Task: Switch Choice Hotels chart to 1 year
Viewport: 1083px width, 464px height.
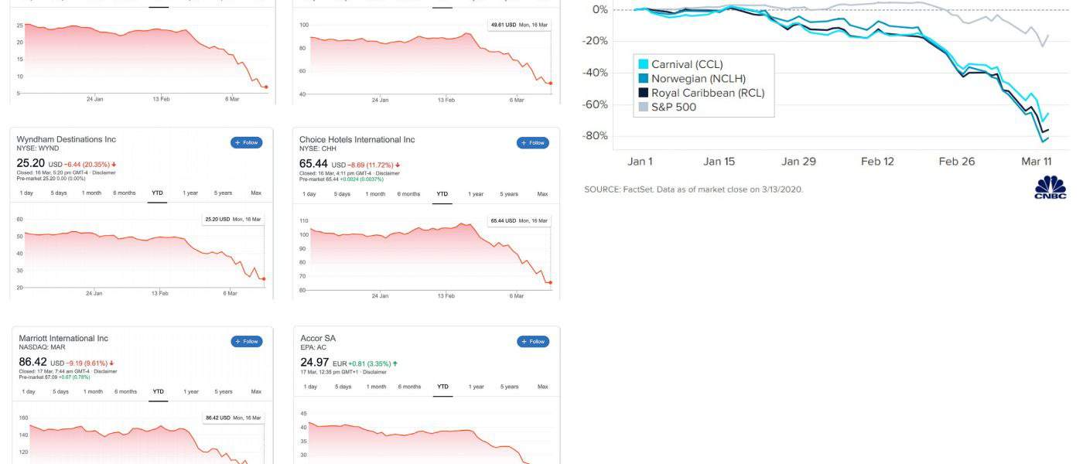Action: (475, 193)
